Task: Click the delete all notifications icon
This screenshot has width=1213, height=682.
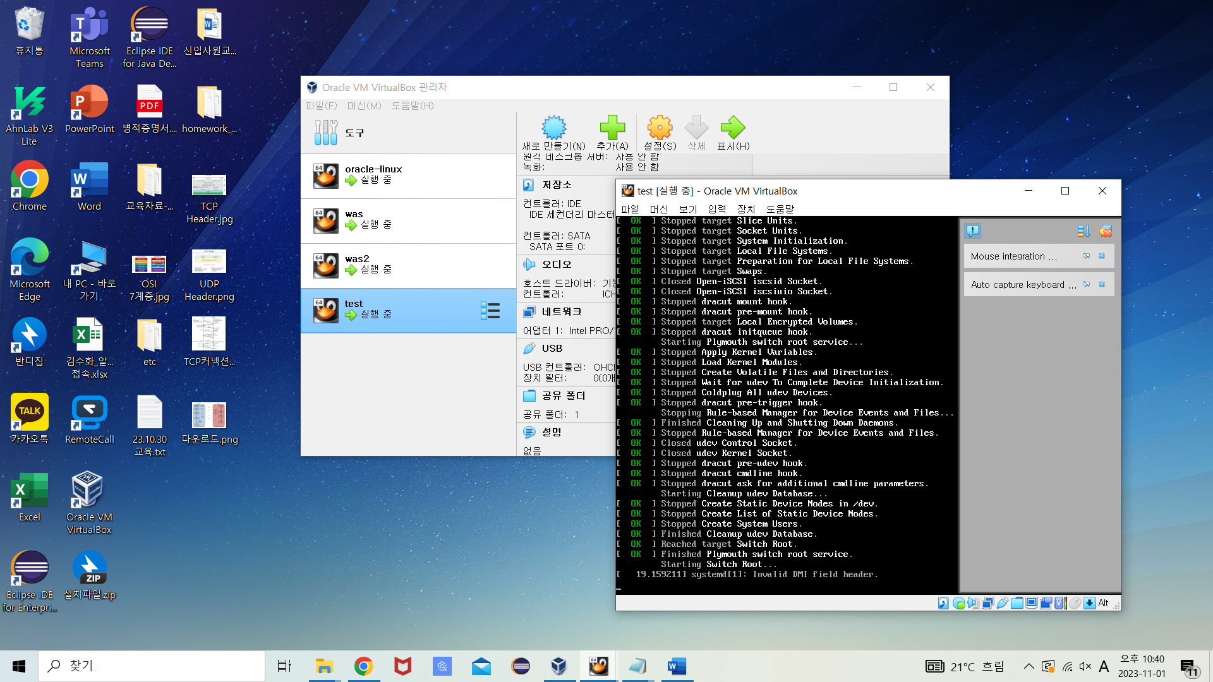Action: (1105, 231)
